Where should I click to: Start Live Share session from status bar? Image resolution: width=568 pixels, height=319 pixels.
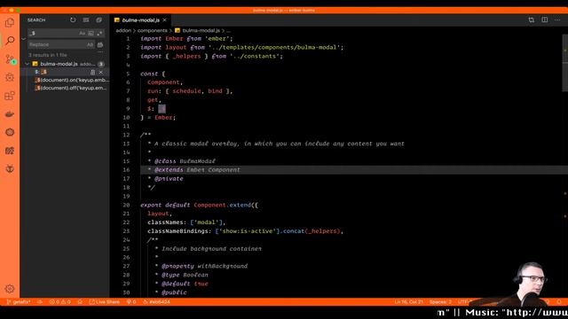pos(105,301)
